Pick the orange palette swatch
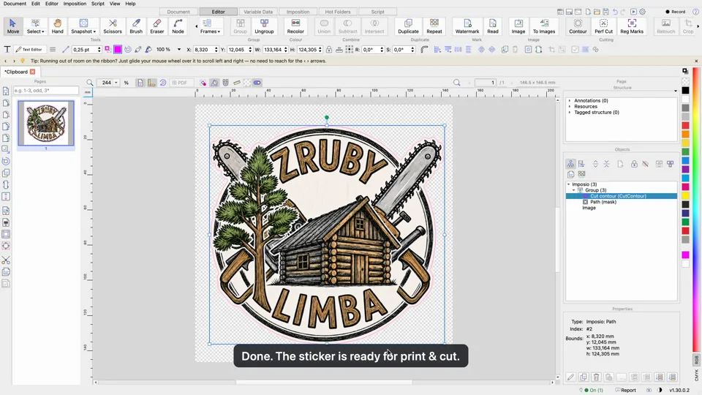This screenshot has width=702, height=395. coord(685,134)
